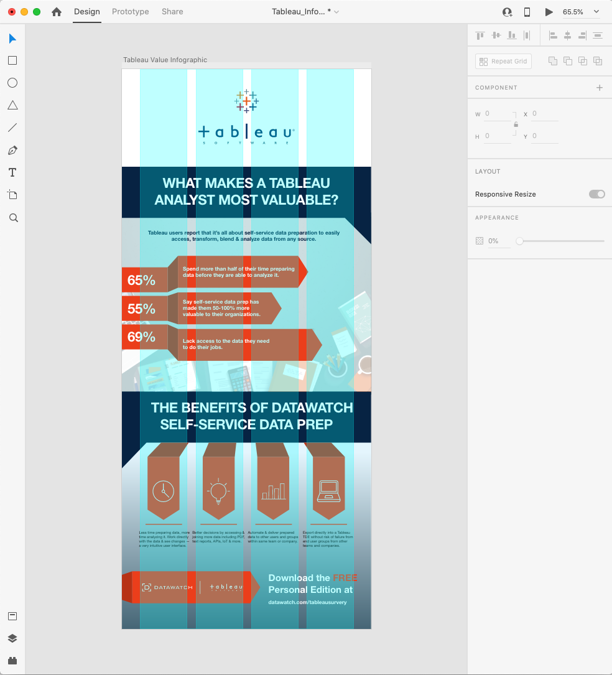Click Align Left icon
Screen dimensions: 612x675
(553, 35)
